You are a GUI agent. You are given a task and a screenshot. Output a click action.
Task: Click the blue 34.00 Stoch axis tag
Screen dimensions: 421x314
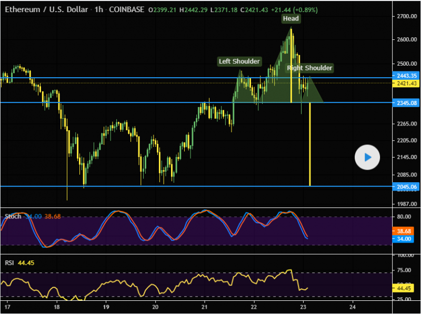404,238
